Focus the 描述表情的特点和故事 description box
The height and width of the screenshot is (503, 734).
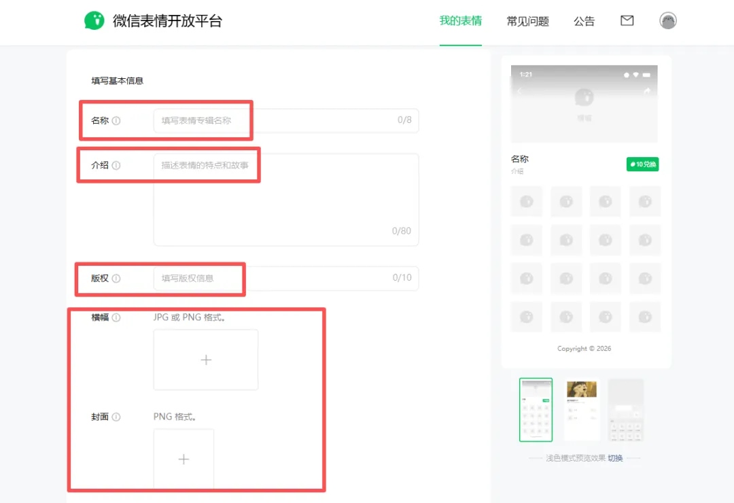point(286,200)
